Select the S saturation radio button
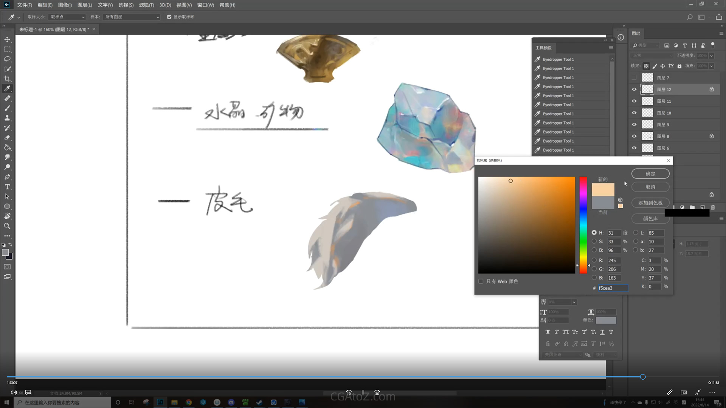The width and height of the screenshot is (726, 408). (x=594, y=241)
